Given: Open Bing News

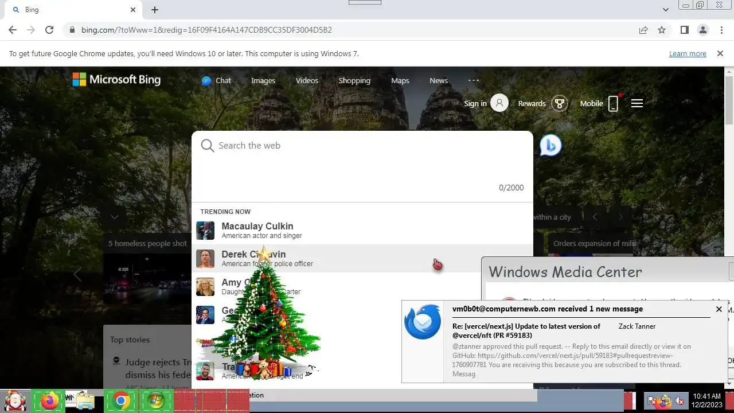Looking at the screenshot, I should point(439,81).
